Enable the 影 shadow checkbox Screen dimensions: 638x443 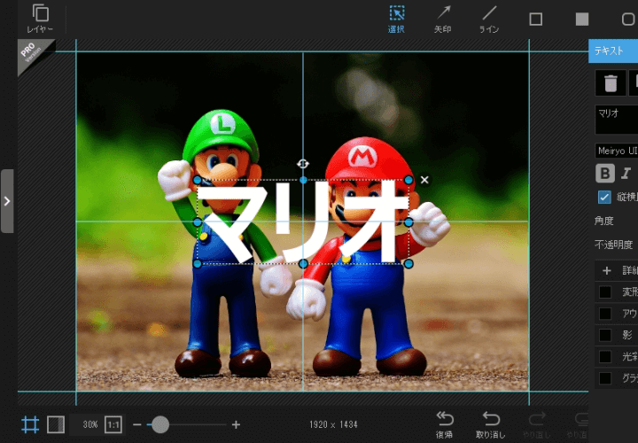[605, 335]
